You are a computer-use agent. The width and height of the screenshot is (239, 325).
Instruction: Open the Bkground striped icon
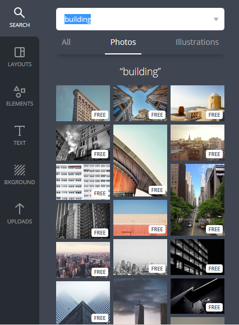pyautogui.click(x=20, y=170)
